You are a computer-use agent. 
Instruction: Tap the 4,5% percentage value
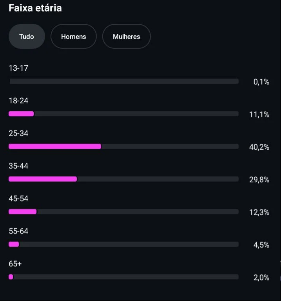click(261, 245)
